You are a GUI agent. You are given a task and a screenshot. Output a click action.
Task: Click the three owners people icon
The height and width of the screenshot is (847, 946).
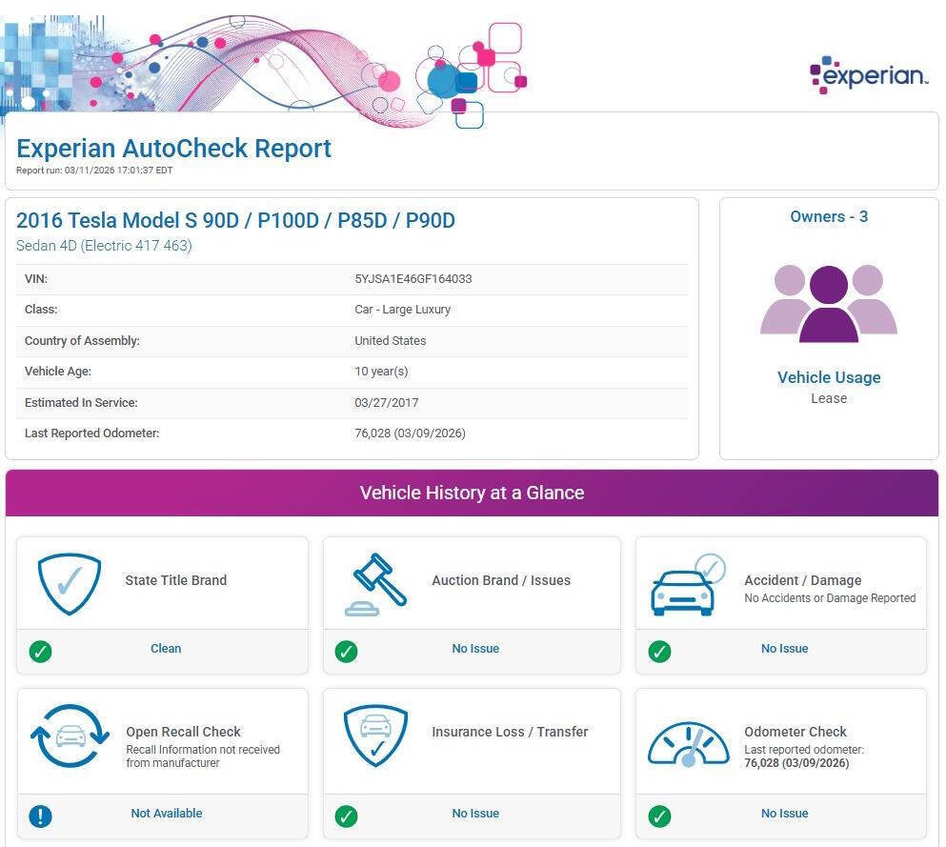tap(828, 304)
